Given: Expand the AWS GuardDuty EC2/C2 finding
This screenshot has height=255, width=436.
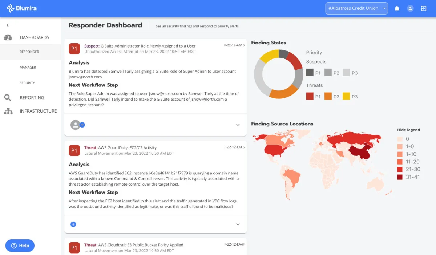Looking at the screenshot, I should click(x=238, y=224).
